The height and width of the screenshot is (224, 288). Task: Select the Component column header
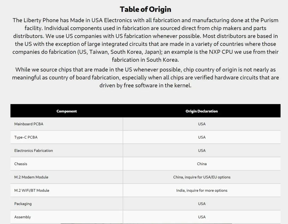(x=66, y=111)
